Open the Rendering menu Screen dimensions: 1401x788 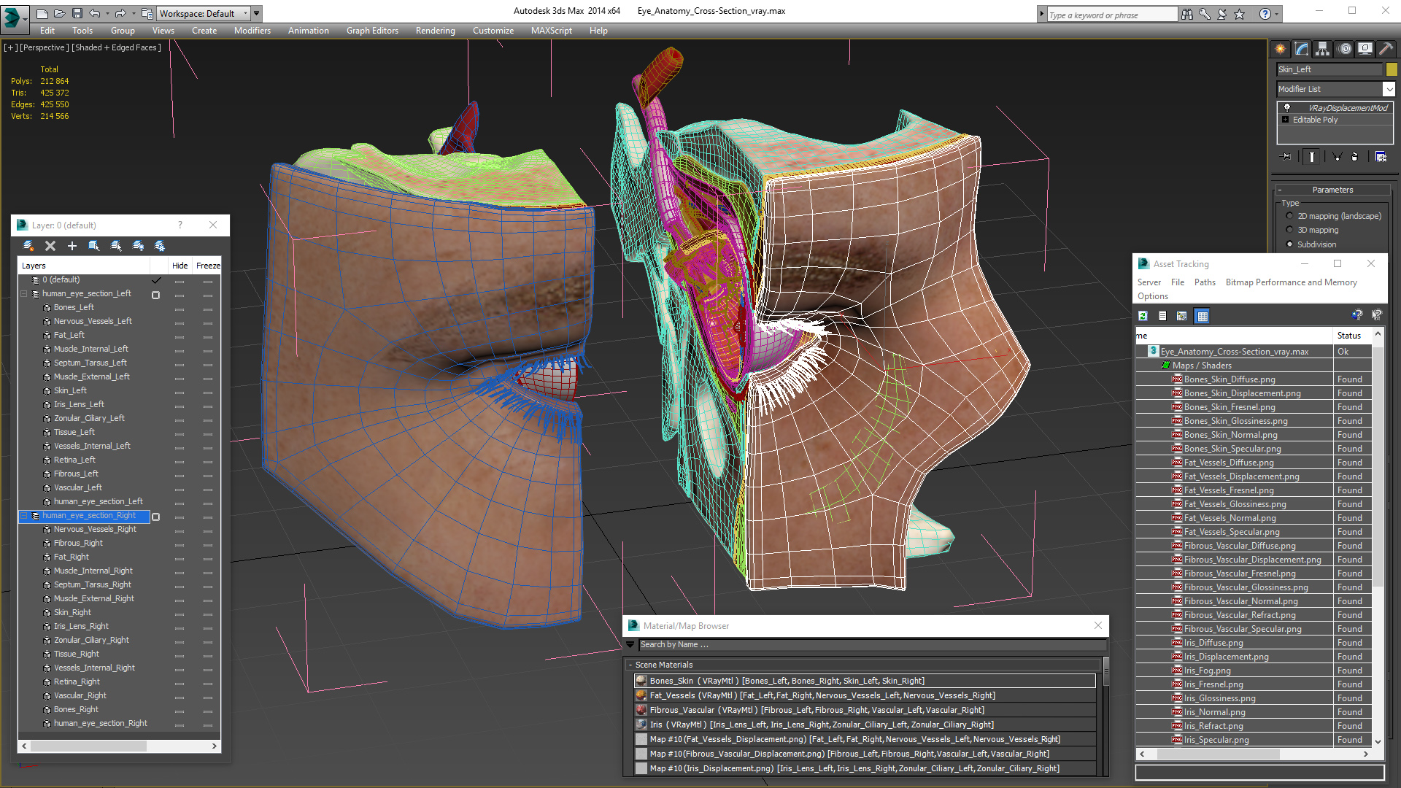pyautogui.click(x=435, y=31)
